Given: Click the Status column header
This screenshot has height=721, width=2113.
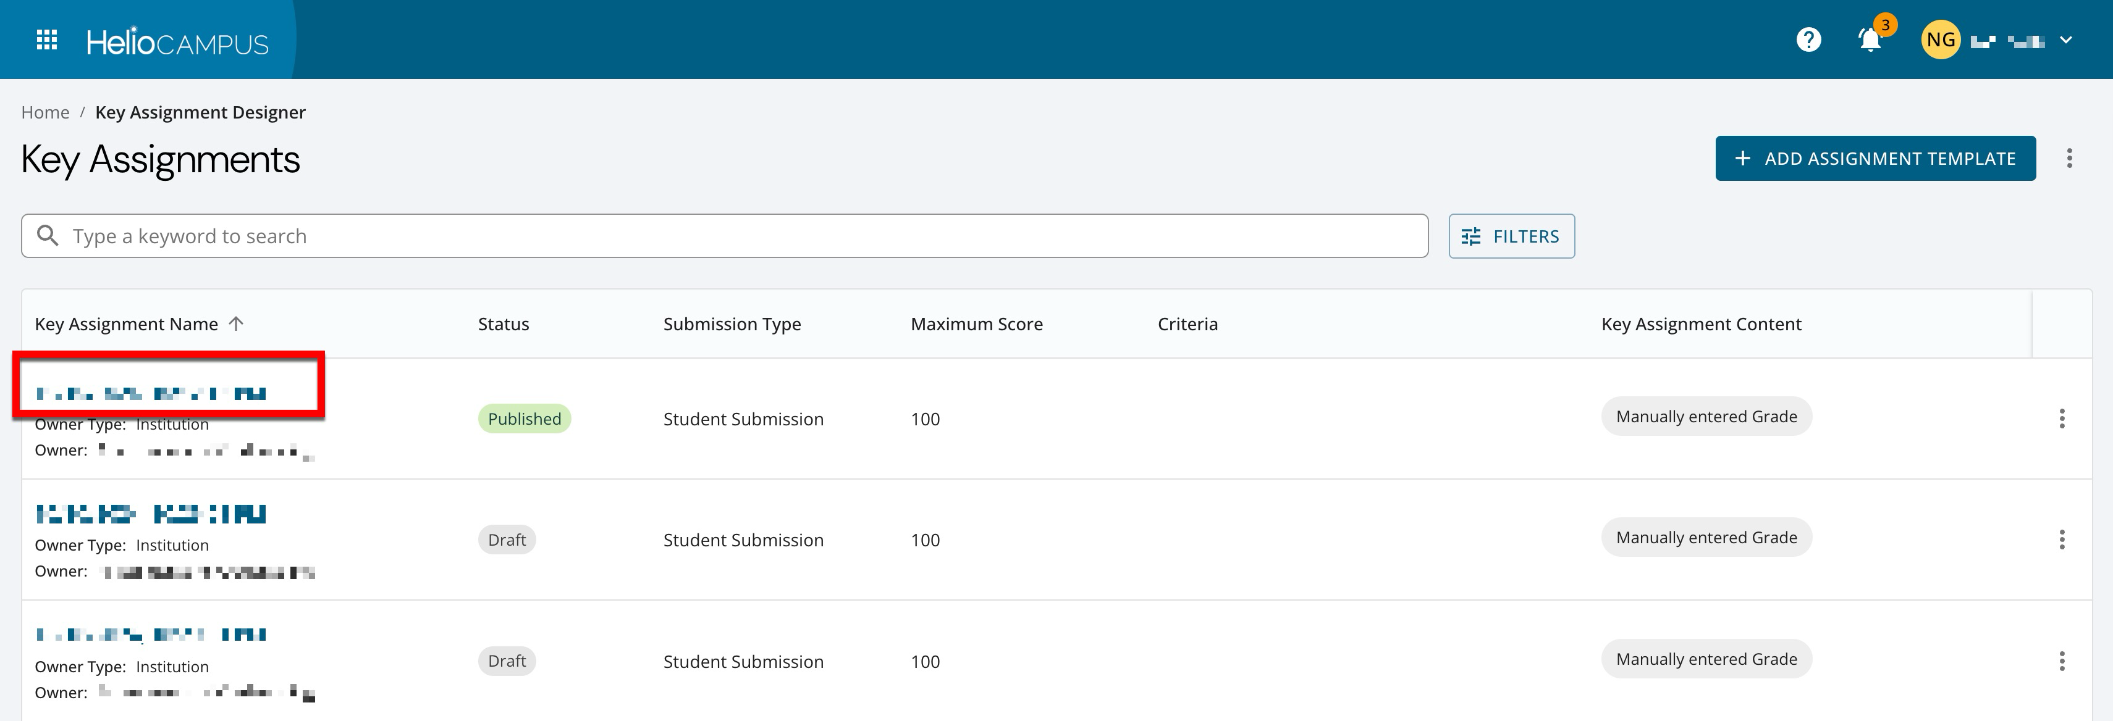Looking at the screenshot, I should (503, 323).
